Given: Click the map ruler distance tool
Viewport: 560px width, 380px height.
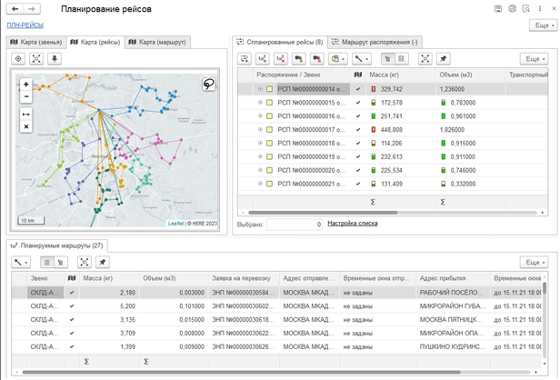Looking at the screenshot, I should pyautogui.click(x=26, y=114).
